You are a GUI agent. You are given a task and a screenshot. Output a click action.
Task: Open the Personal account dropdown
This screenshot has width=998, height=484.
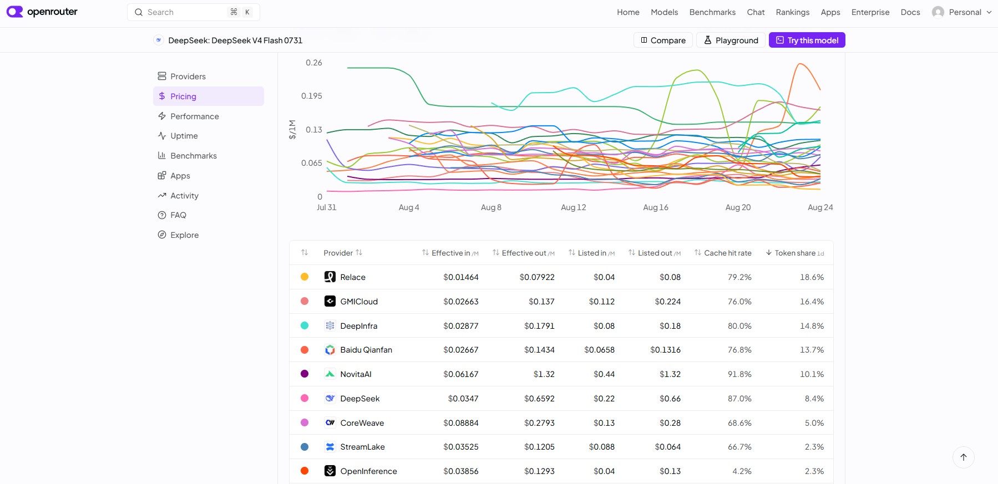pos(962,12)
